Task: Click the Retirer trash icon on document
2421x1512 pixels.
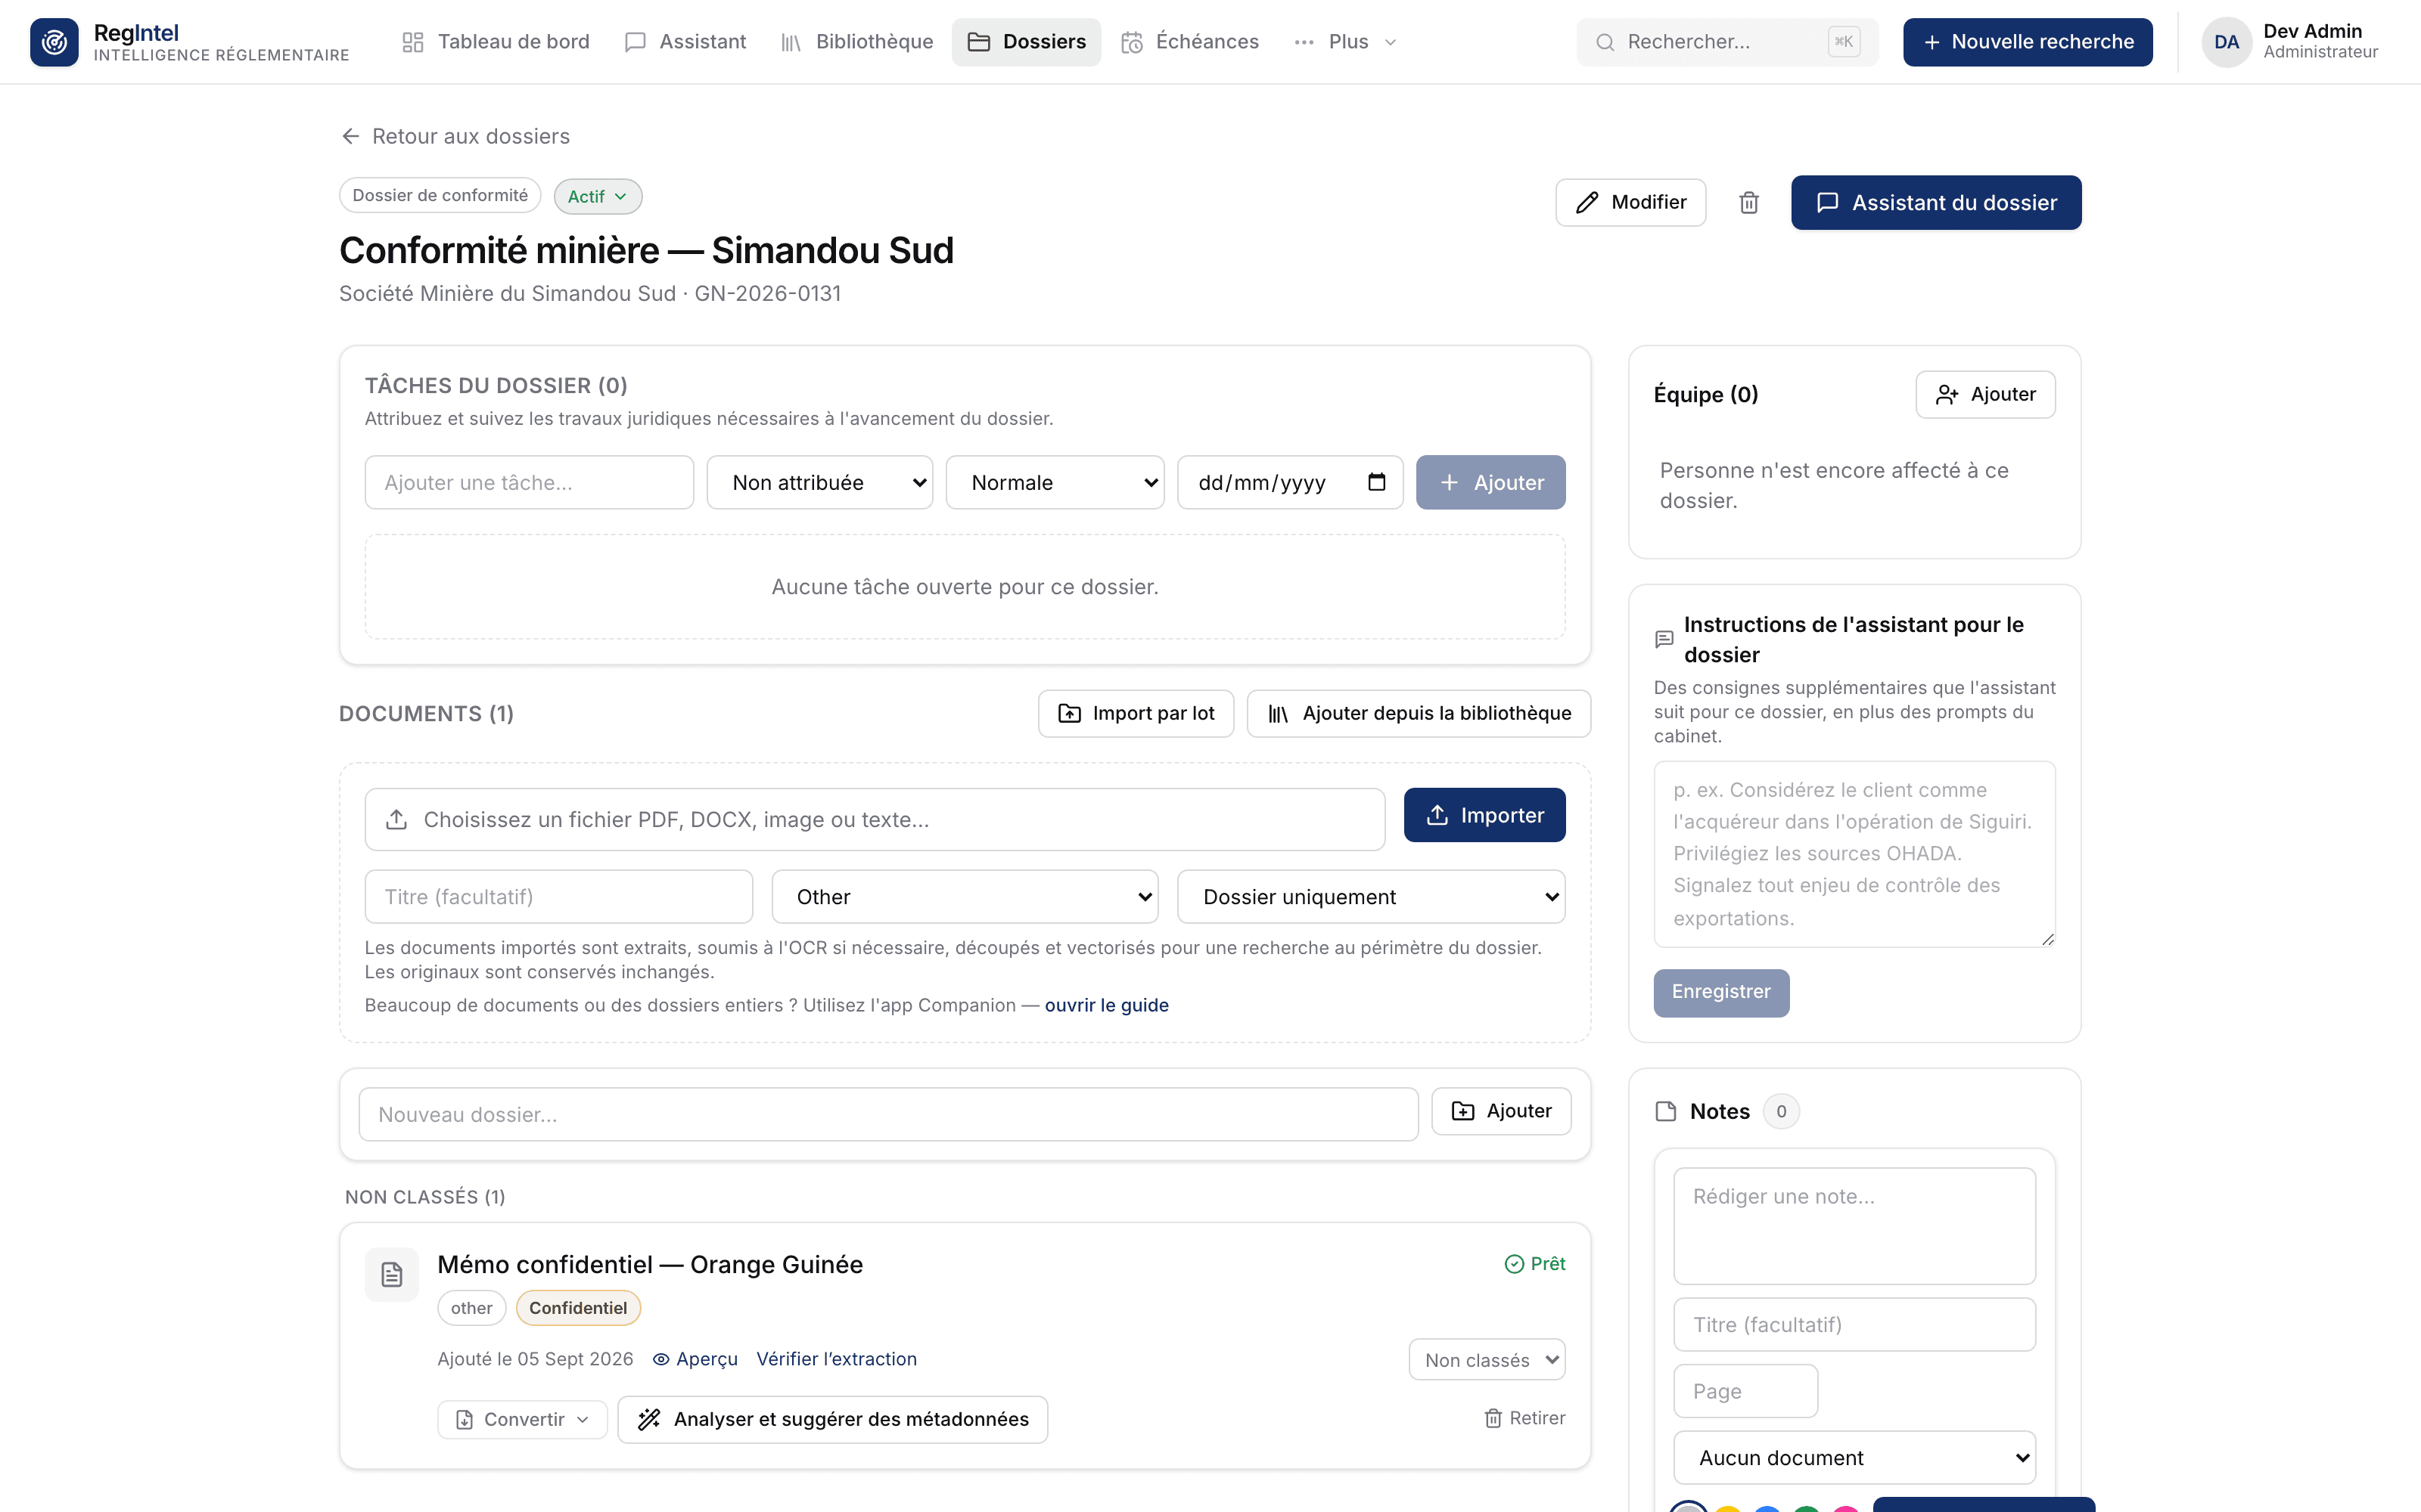Action: pos(1493,1418)
